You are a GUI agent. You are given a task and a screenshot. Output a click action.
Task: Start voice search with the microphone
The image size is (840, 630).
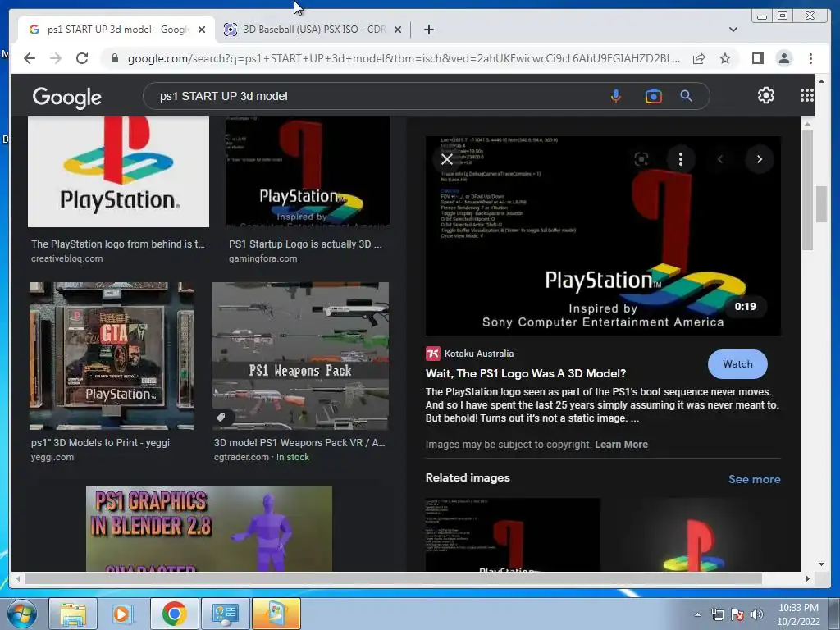pyautogui.click(x=616, y=96)
